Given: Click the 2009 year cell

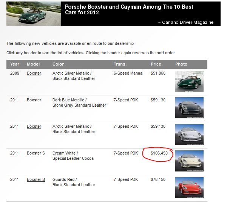Looking at the screenshot, I should [x=15, y=73].
